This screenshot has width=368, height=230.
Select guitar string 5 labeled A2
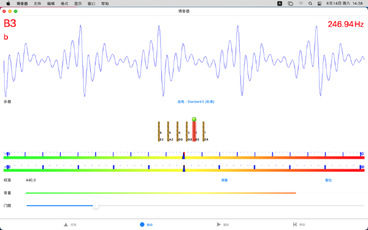(x=169, y=131)
